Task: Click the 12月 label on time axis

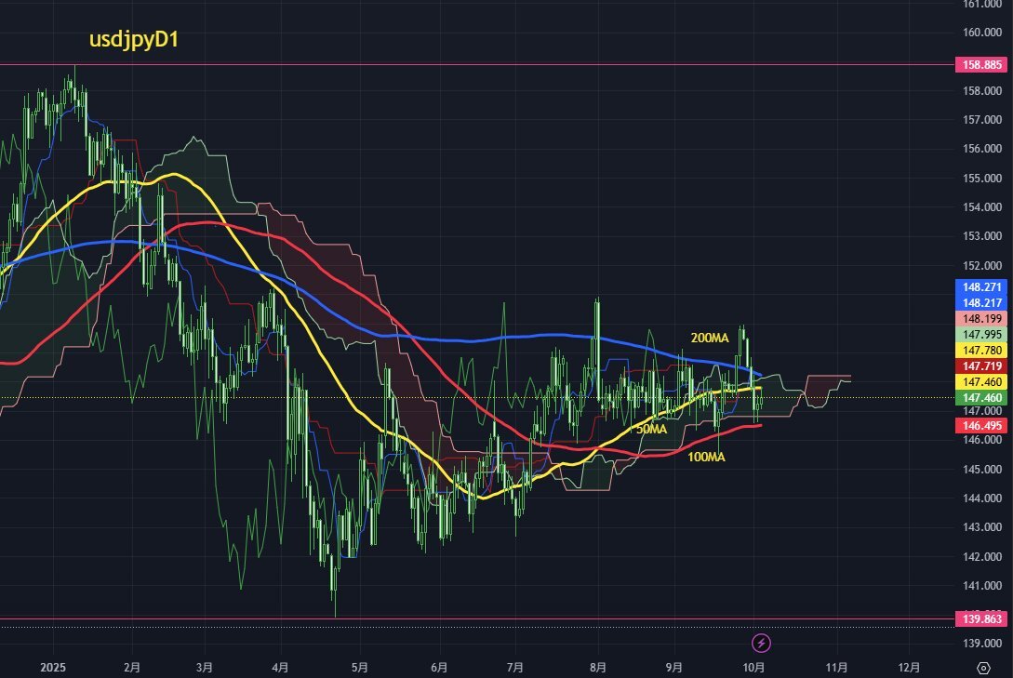Action: (x=909, y=668)
